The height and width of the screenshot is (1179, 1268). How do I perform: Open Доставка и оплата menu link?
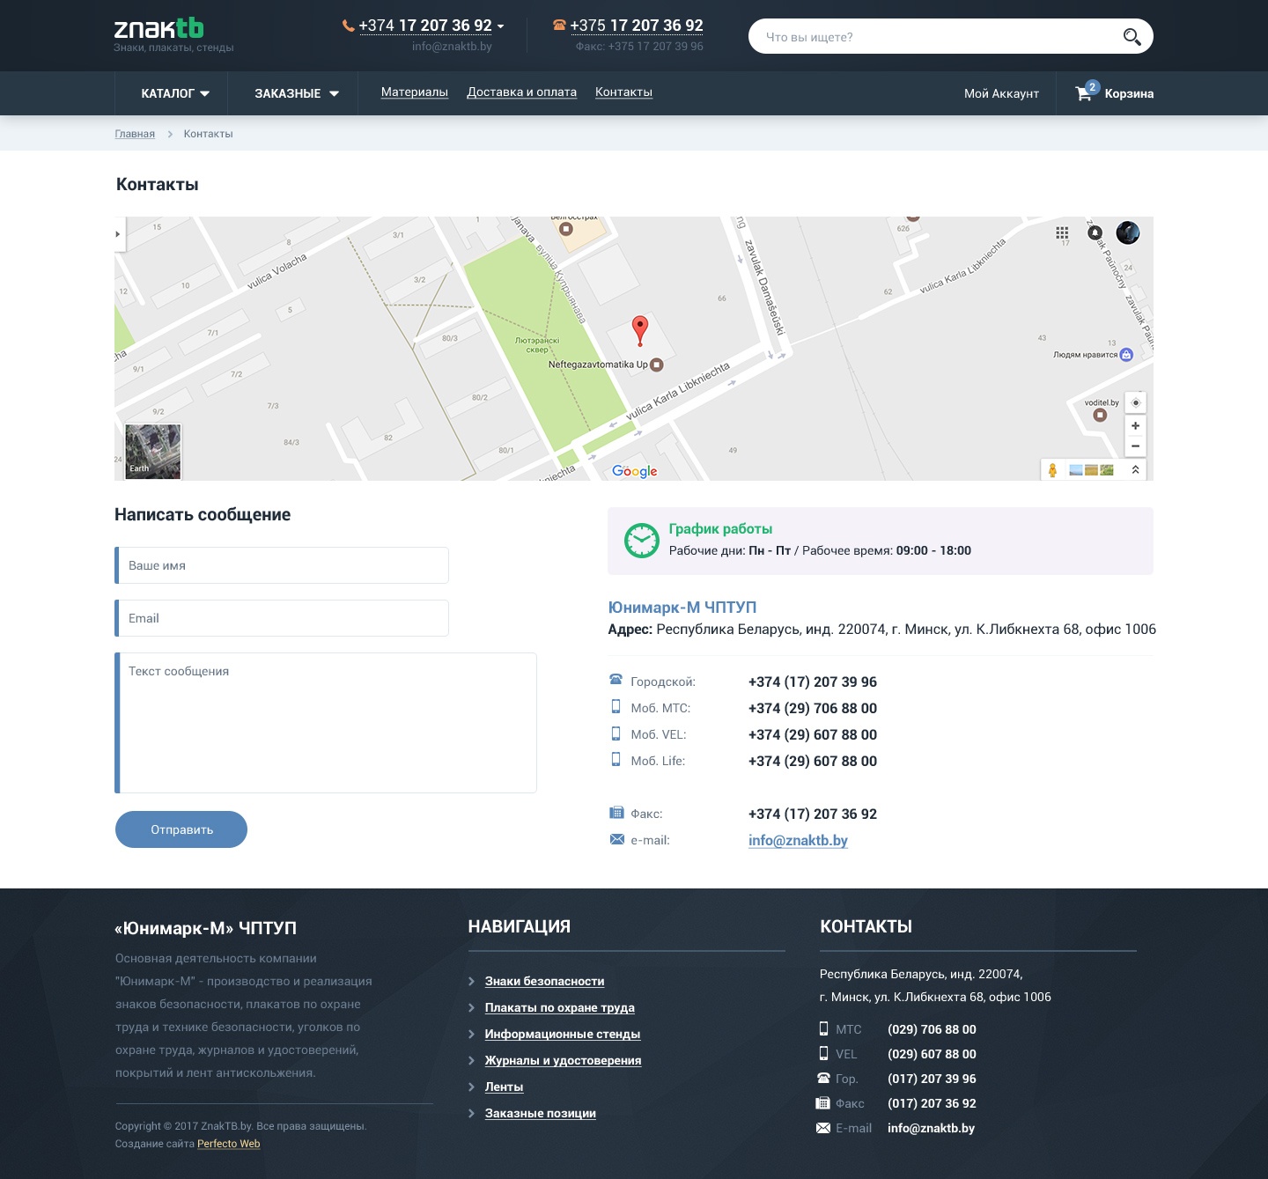[522, 92]
